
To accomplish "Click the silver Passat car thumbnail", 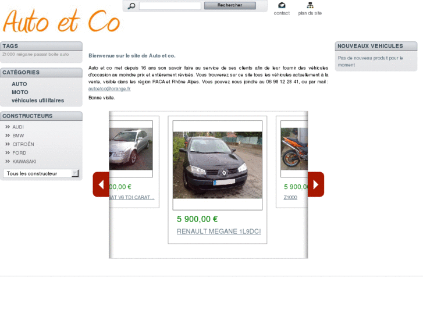I will 130,149.
